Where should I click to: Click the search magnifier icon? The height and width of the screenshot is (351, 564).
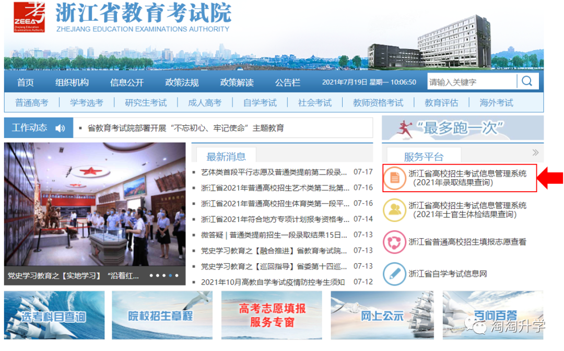point(527,81)
